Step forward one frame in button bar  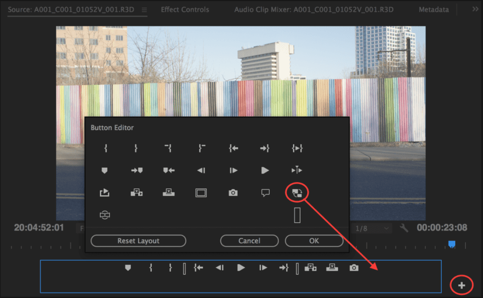point(263,268)
